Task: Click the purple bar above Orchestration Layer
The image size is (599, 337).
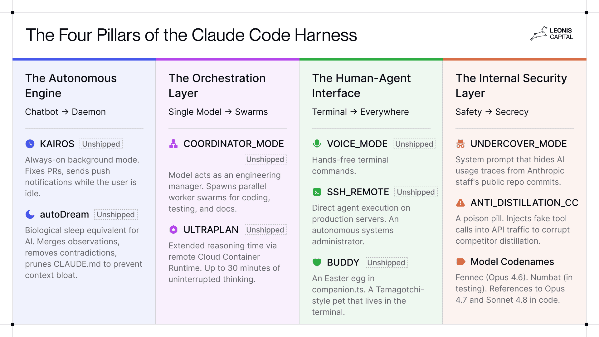Action: (228, 59)
